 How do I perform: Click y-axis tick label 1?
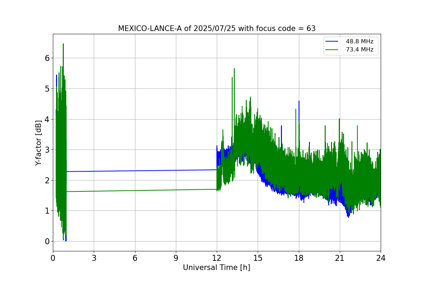[47, 211]
